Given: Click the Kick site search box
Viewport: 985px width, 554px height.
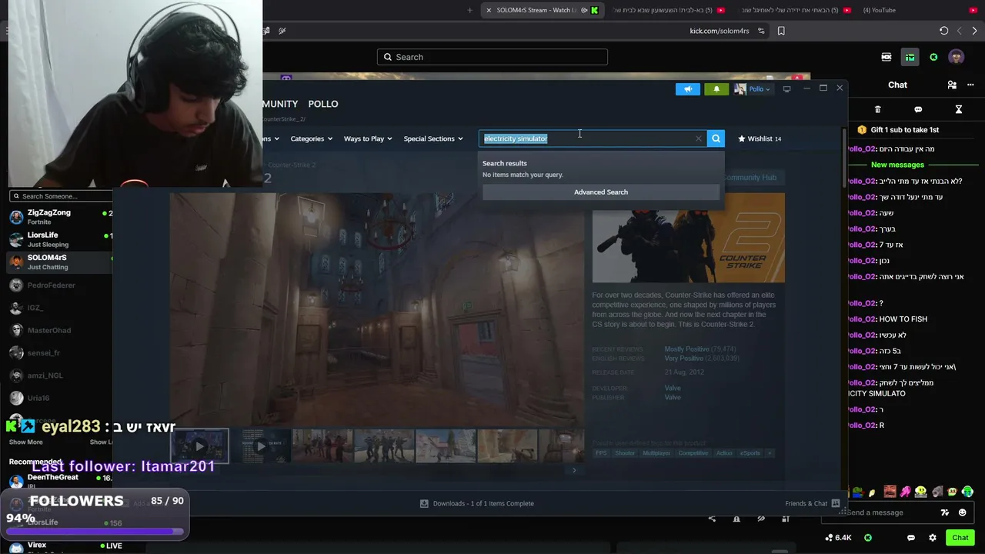Looking at the screenshot, I should [x=492, y=57].
